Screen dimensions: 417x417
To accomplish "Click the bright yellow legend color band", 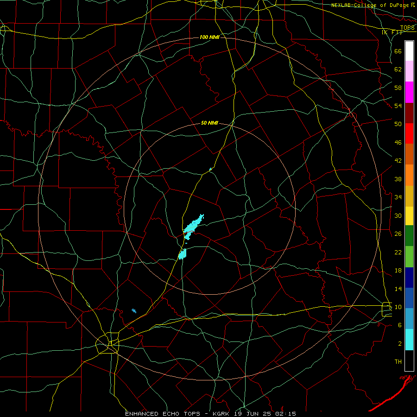I will 409,216.
